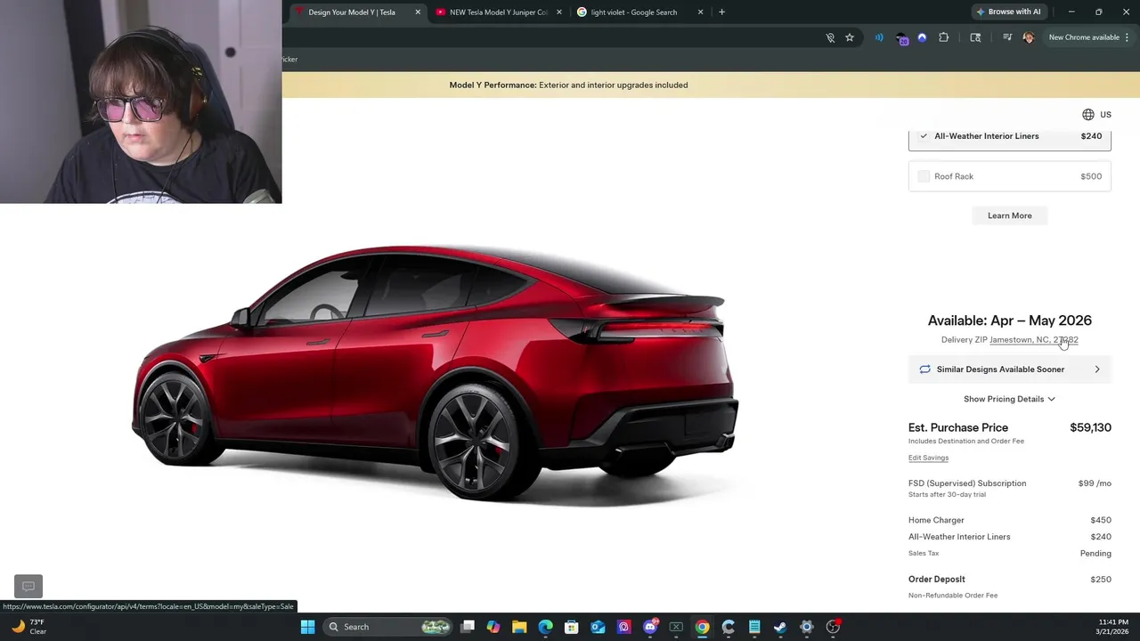Open the chat bubble widget
The width and height of the screenshot is (1140, 641).
[28, 586]
